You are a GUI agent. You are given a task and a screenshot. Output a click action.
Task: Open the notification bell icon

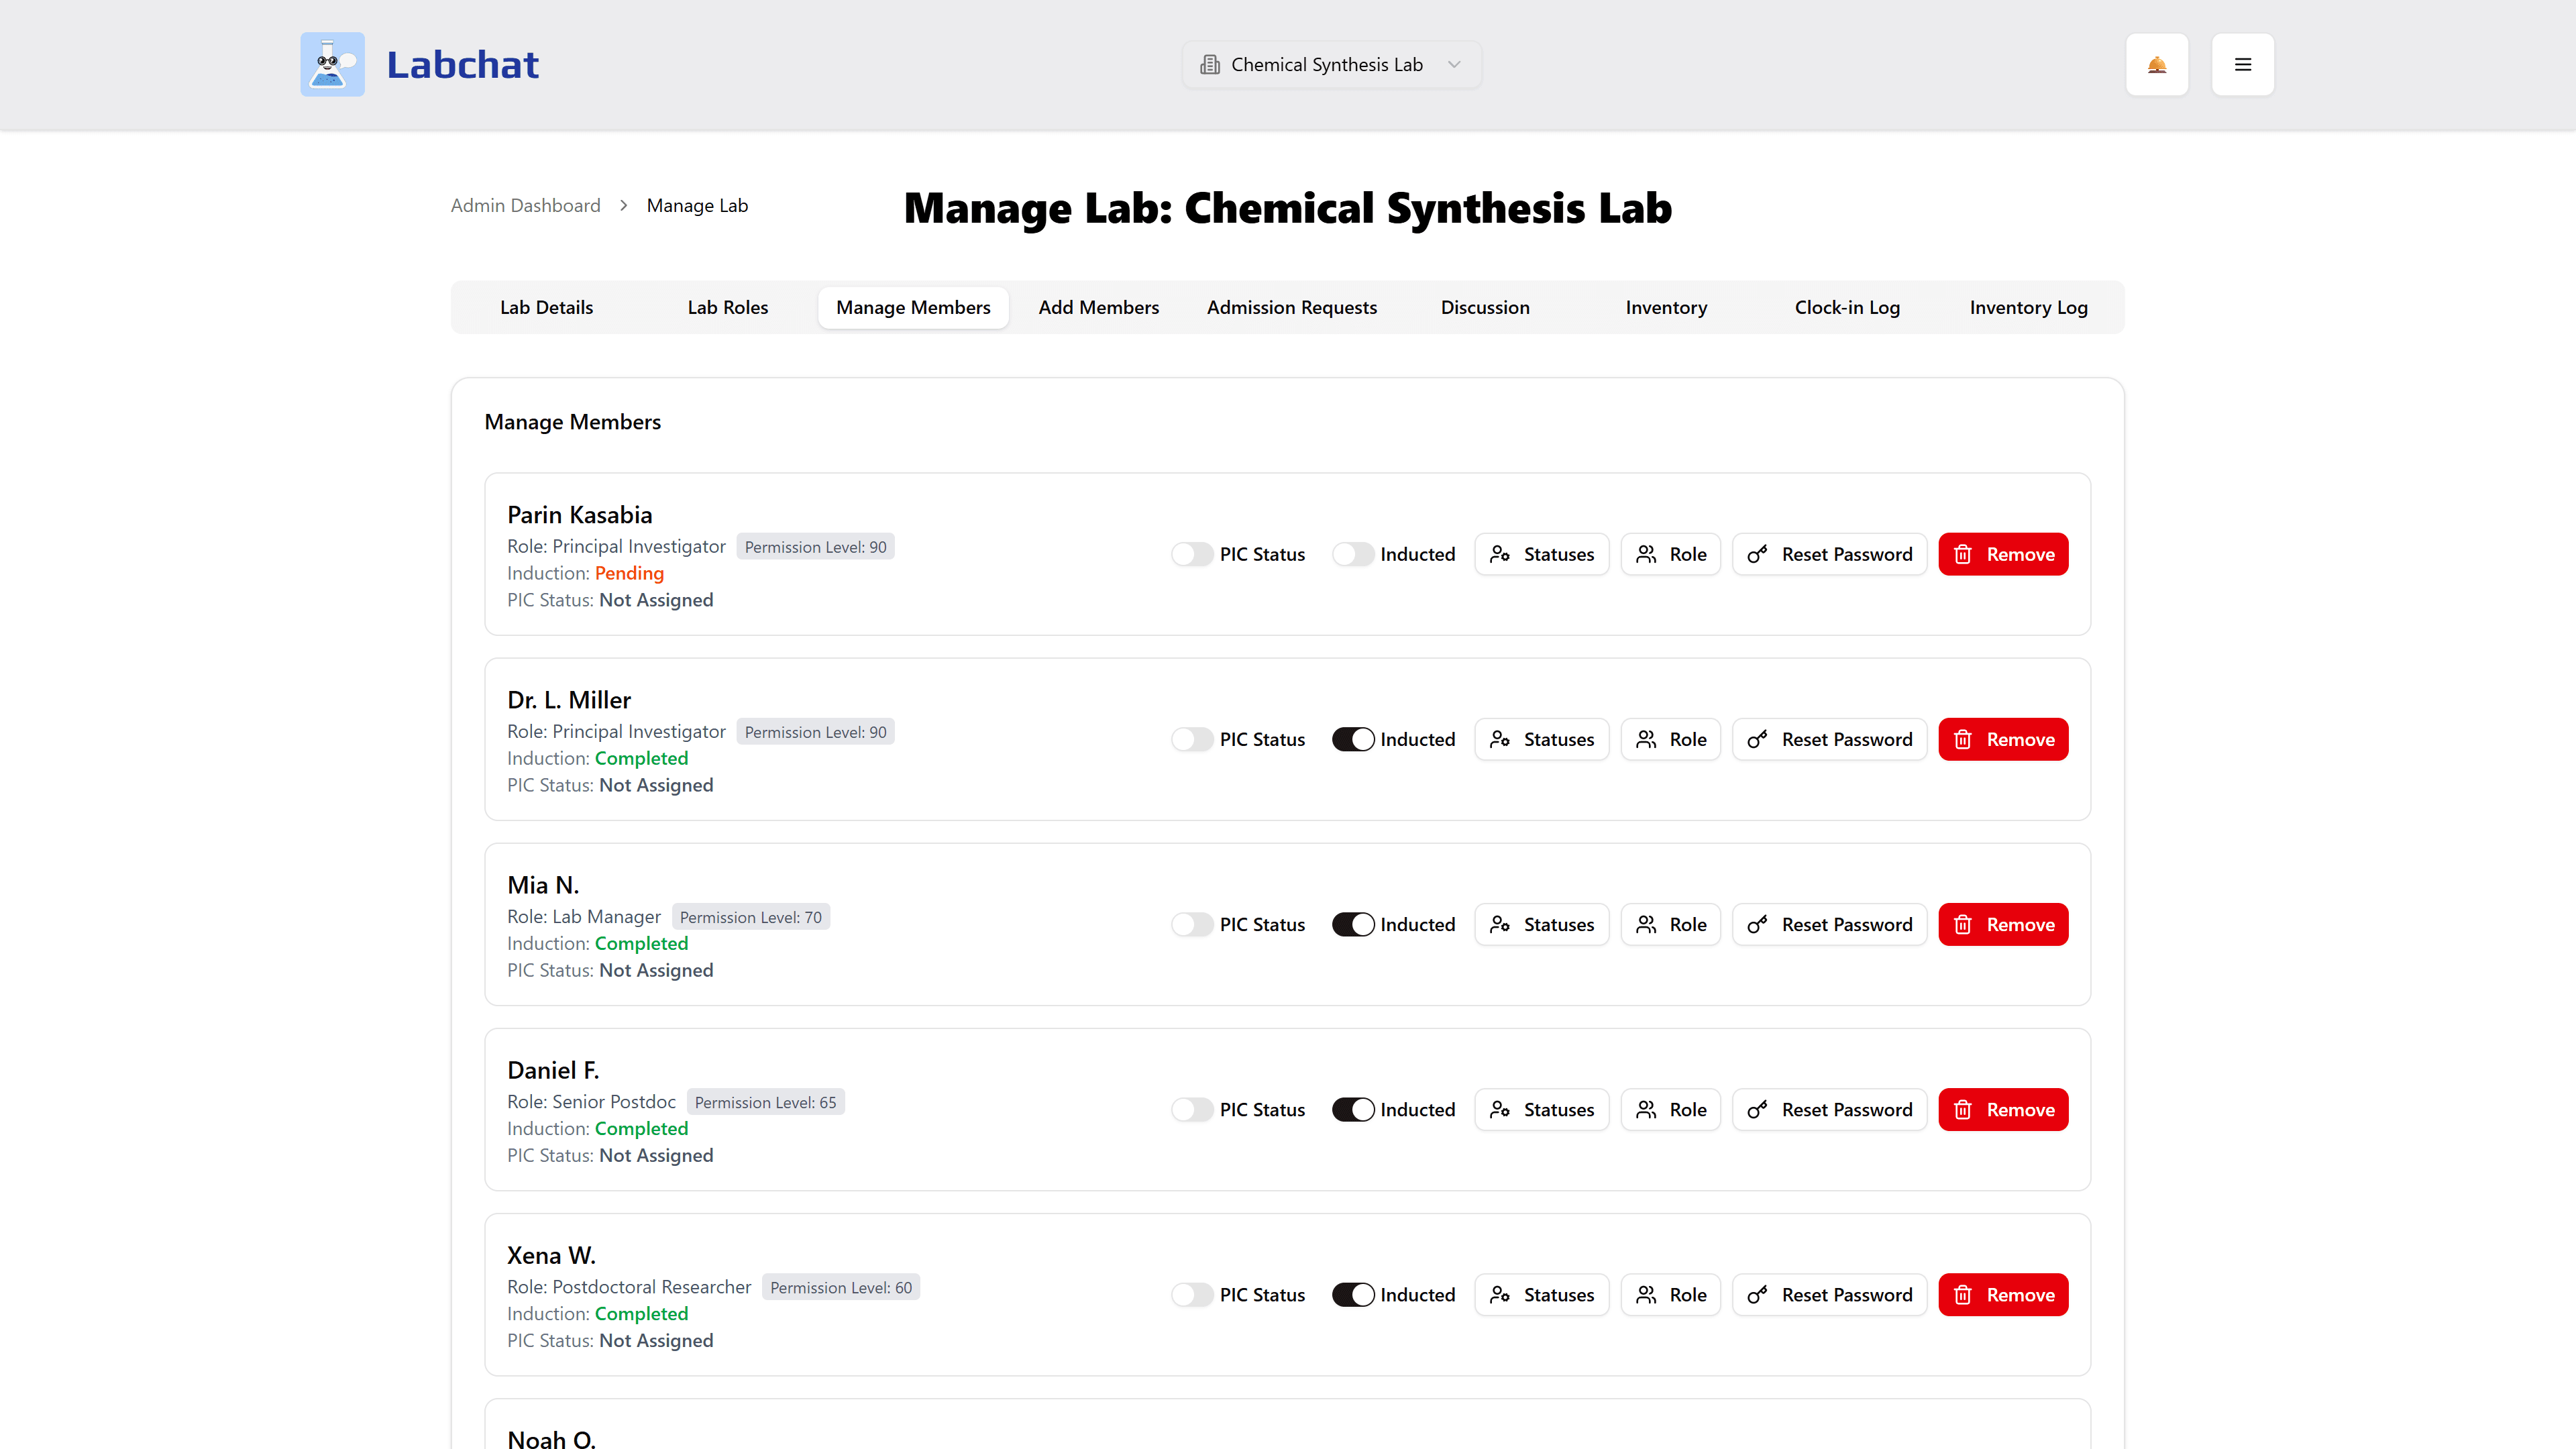tap(2157, 65)
